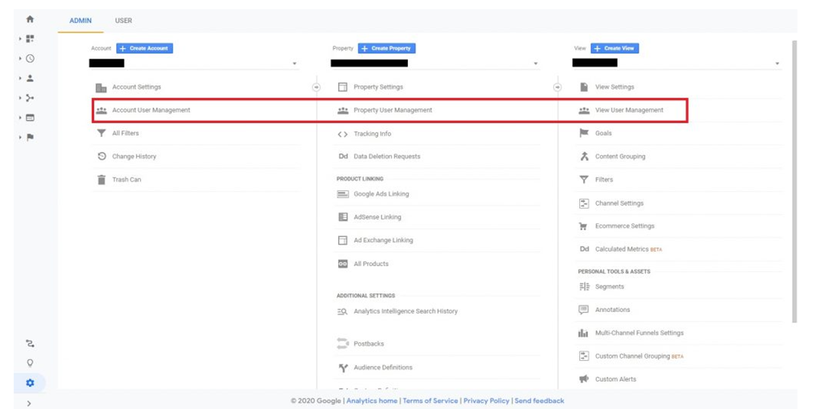This screenshot has width=815, height=409.
Task: Click the Create Account button
Action: (145, 48)
